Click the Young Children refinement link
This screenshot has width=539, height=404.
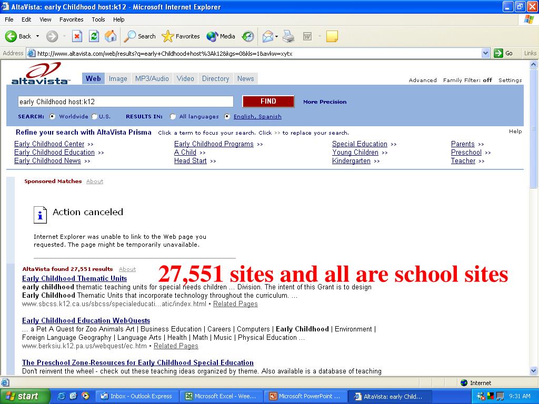pos(355,152)
